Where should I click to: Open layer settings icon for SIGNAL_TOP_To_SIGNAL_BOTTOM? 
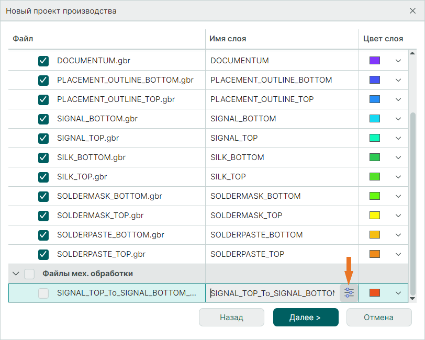349,293
